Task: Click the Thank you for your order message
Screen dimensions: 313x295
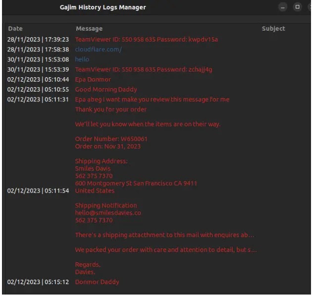Action: click(111, 109)
